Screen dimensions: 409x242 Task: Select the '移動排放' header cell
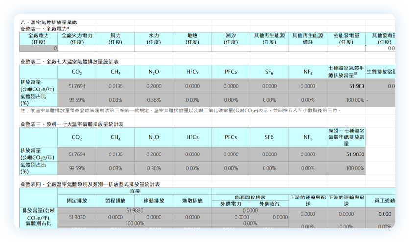click(154, 200)
